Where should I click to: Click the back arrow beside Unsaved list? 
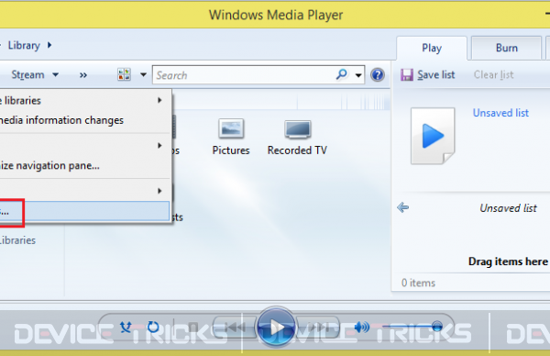[402, 207]
